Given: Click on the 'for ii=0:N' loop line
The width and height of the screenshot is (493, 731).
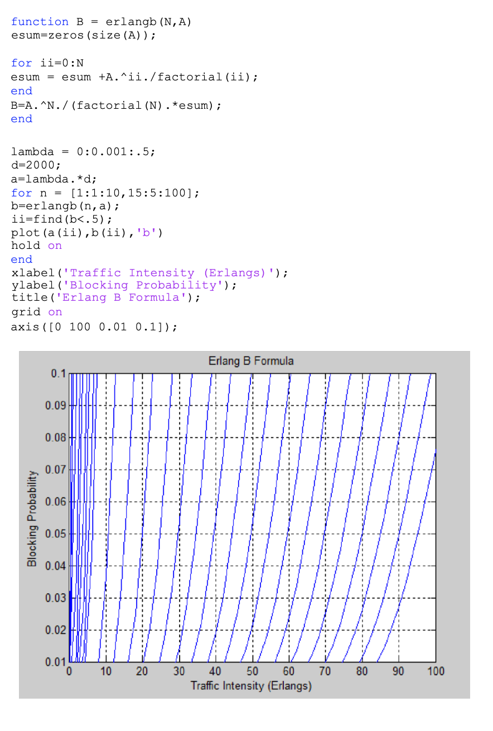Looking at the screenshot, I should [x=47, y=63].
